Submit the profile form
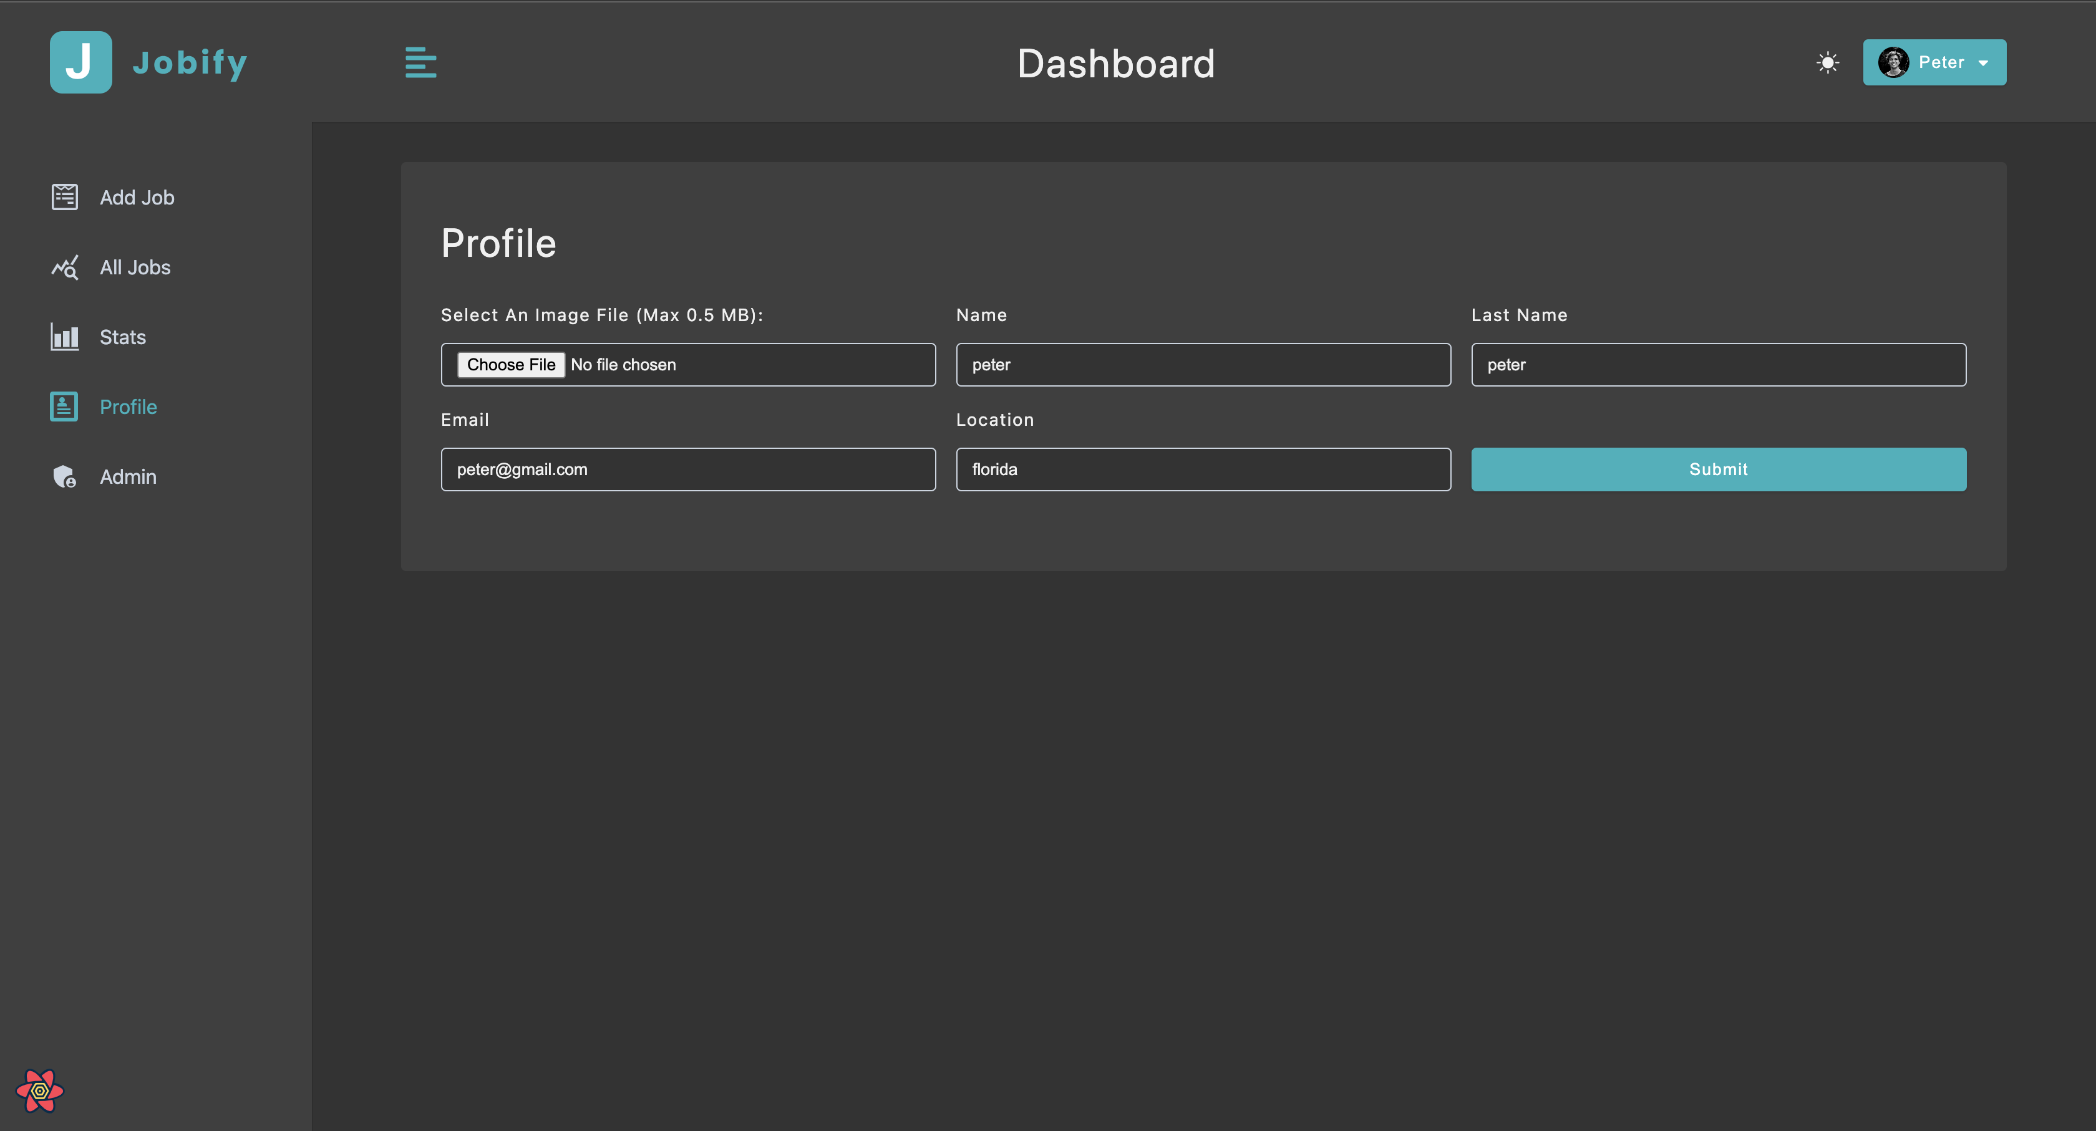The width and height of the screenshot is (2096, 1131). coord(1717,469)
